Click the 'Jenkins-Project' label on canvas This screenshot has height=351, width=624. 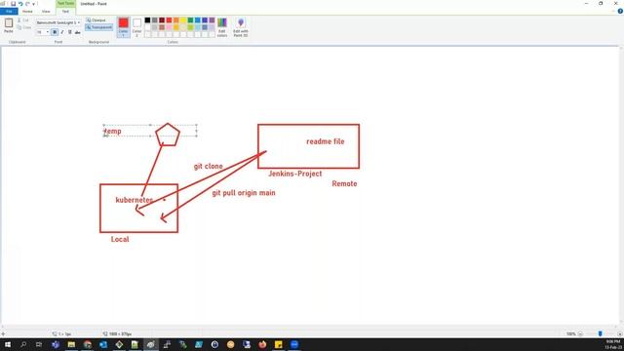[x=294, y=174]
